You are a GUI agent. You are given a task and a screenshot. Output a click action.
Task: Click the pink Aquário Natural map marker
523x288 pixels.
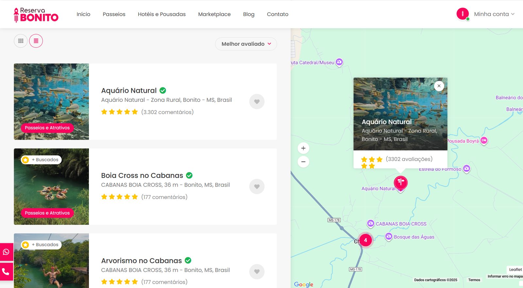pyautogui.click(x=401, y=182)
